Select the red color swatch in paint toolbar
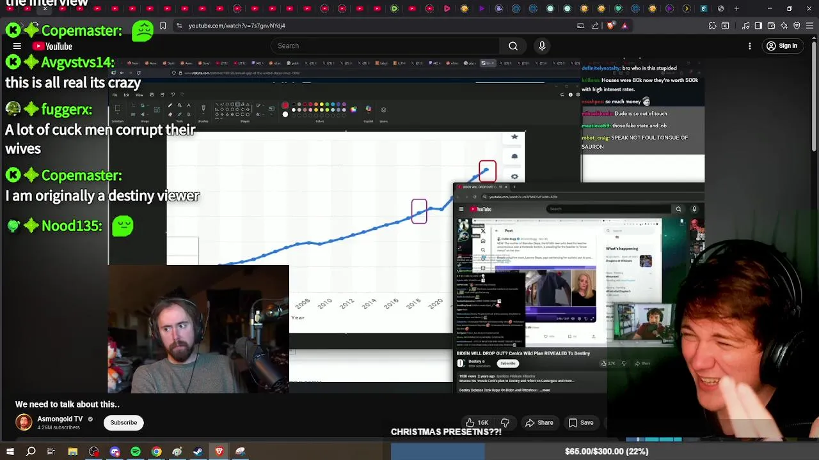This screenshot has width=819, height=460. pos(285,105)
